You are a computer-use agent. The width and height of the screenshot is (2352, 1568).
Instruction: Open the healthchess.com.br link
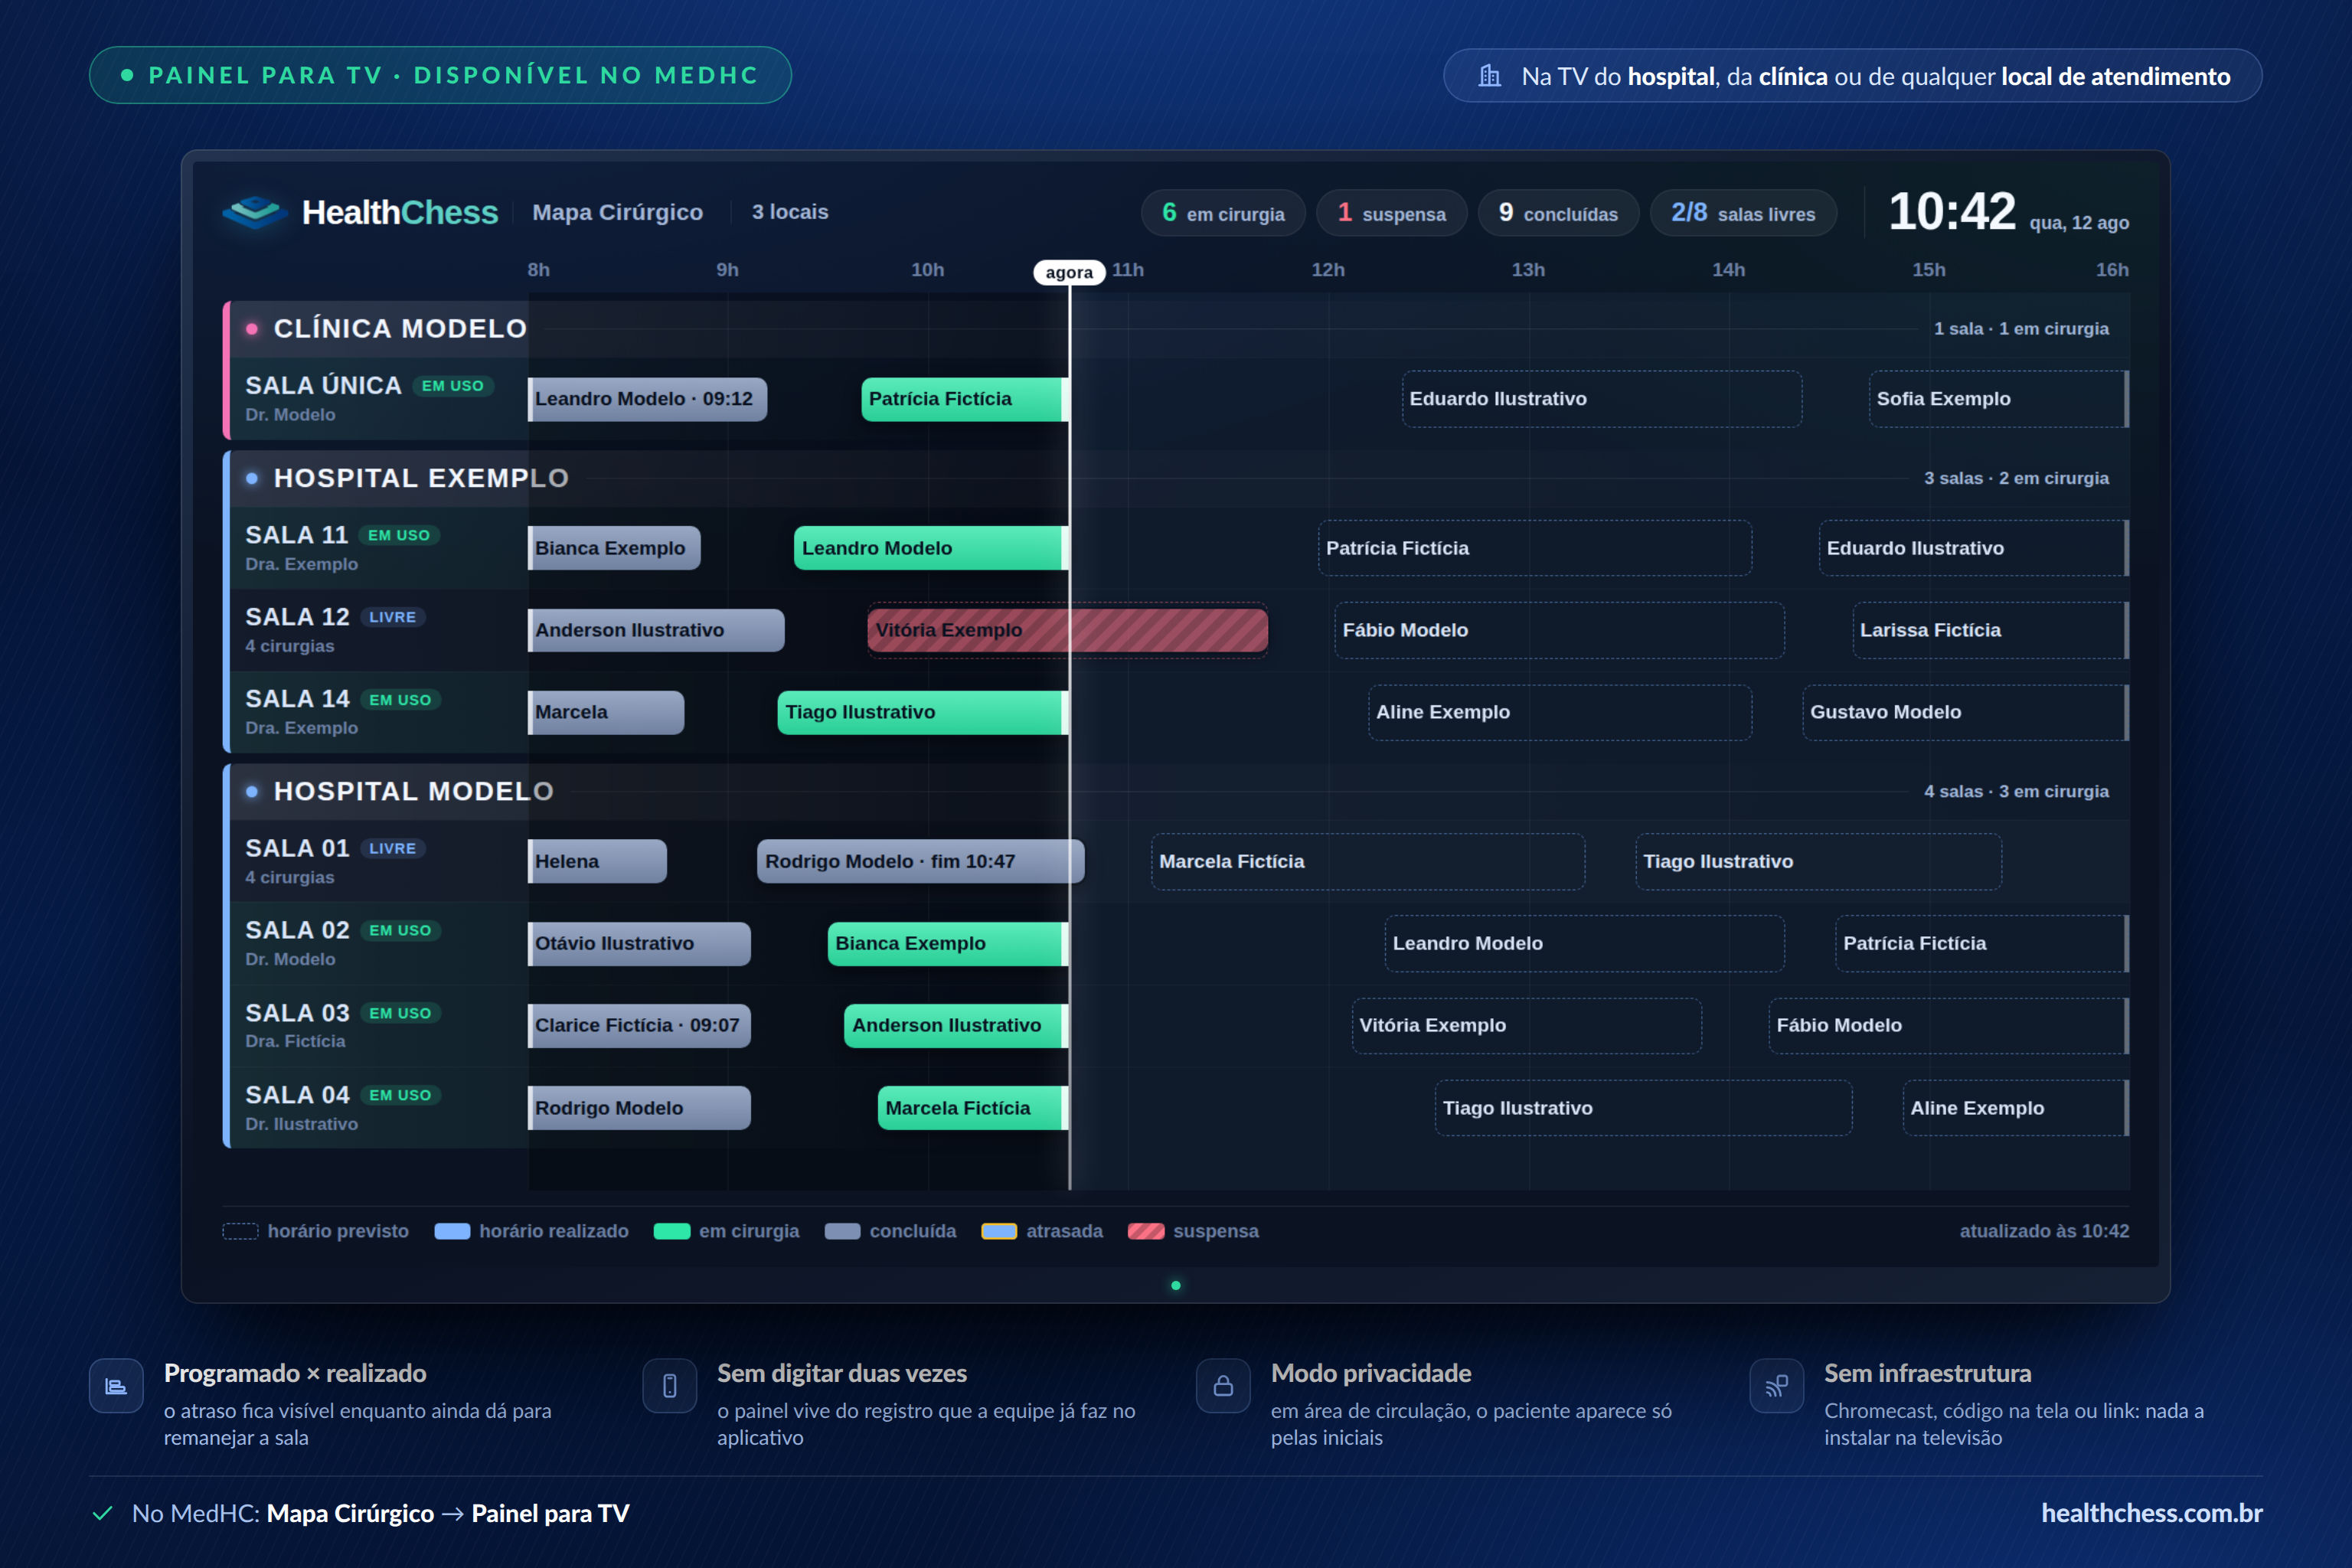click(x=2152, y=1513)
